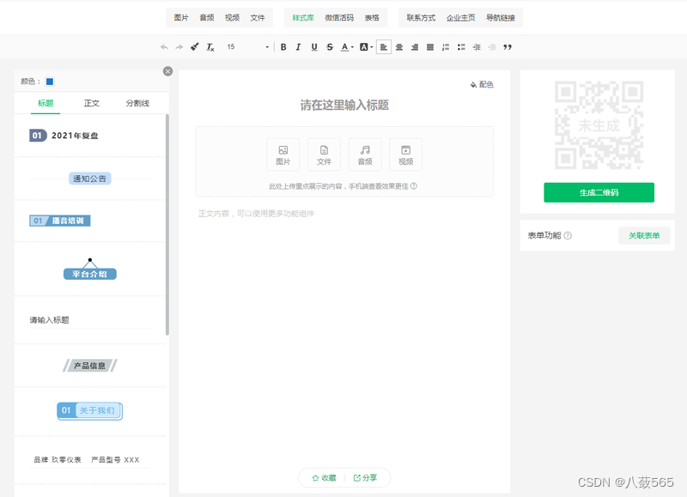Choose the 通知公告 title style
The image size is (687, 497).
(90, 179)
